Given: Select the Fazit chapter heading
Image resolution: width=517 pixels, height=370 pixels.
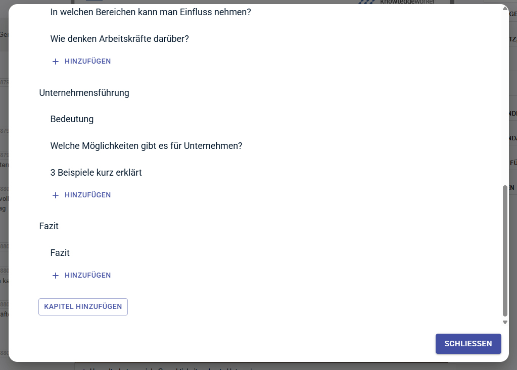Looking at the screenshot, I should click(49, 226).
